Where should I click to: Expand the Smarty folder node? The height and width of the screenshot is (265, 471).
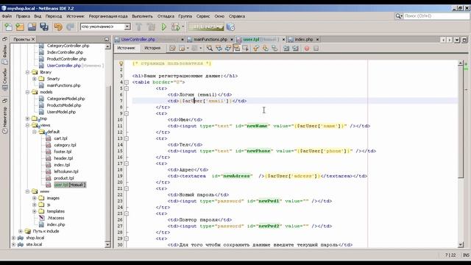(x=35, y=79)
